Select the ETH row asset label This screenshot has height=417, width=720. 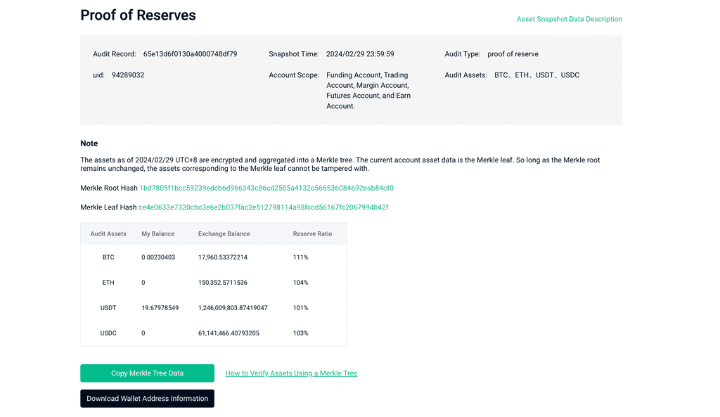(x=108, y=283)
